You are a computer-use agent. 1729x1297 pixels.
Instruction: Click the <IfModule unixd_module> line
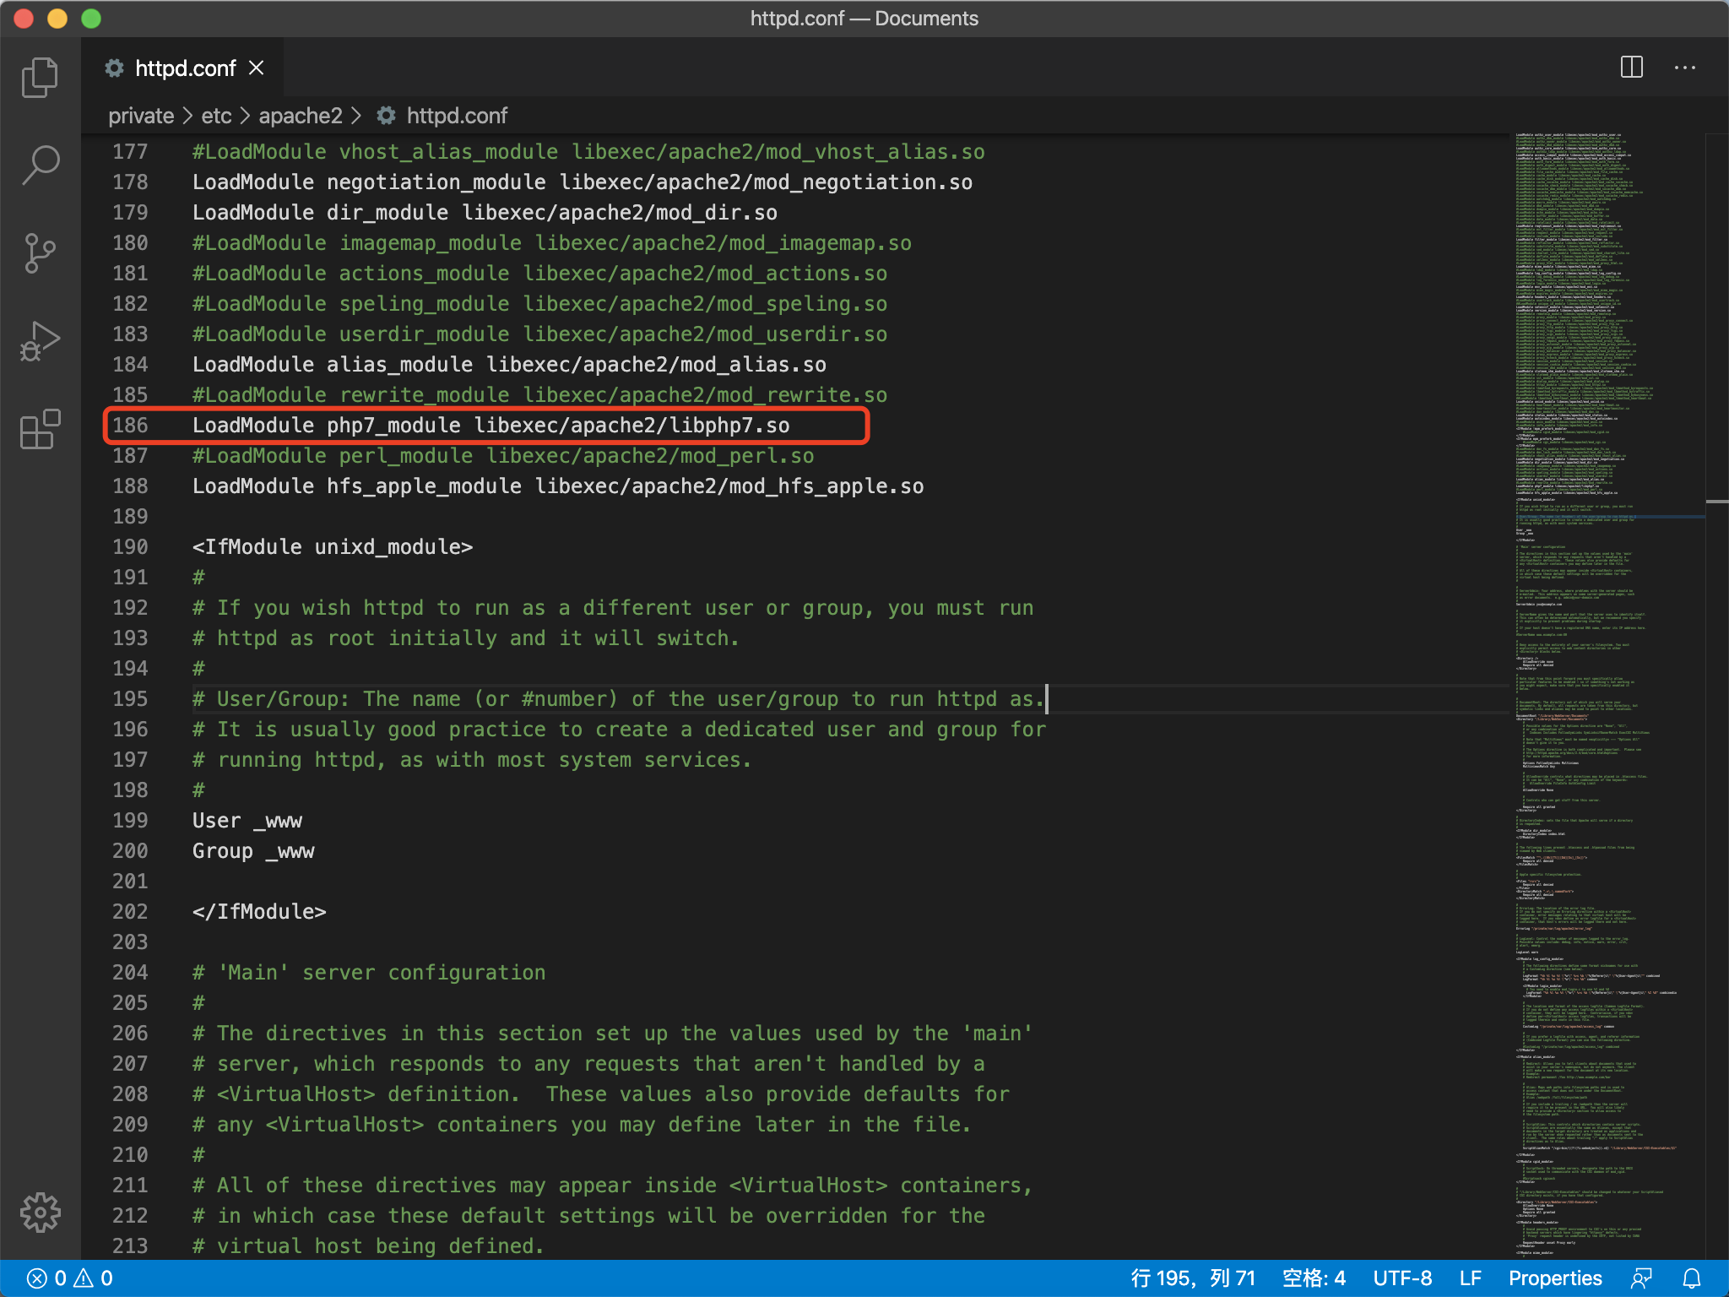[333, 547]
